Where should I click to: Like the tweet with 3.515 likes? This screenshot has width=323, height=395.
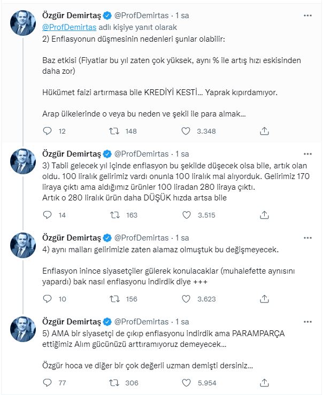(186, 215)
